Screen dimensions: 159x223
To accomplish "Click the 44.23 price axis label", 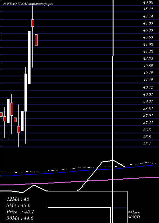I will pyautogui.click(x=148, y=52).
